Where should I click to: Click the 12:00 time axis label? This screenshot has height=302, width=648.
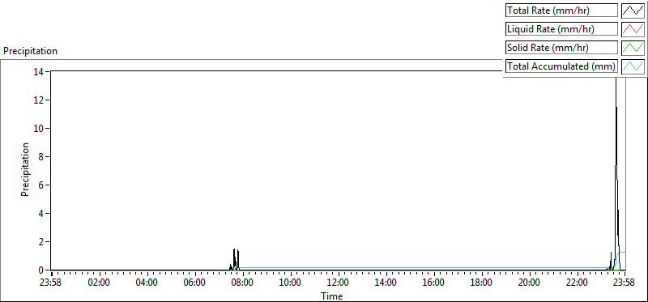pyautogui.click(x=339, y=283)
